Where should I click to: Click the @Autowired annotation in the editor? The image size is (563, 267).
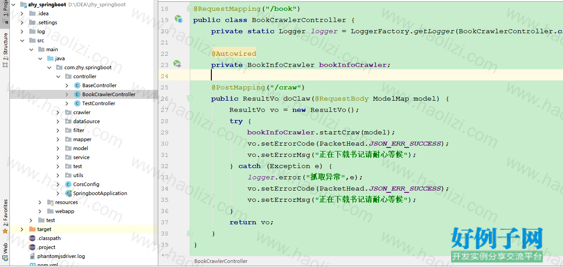[x=234, y=53]
